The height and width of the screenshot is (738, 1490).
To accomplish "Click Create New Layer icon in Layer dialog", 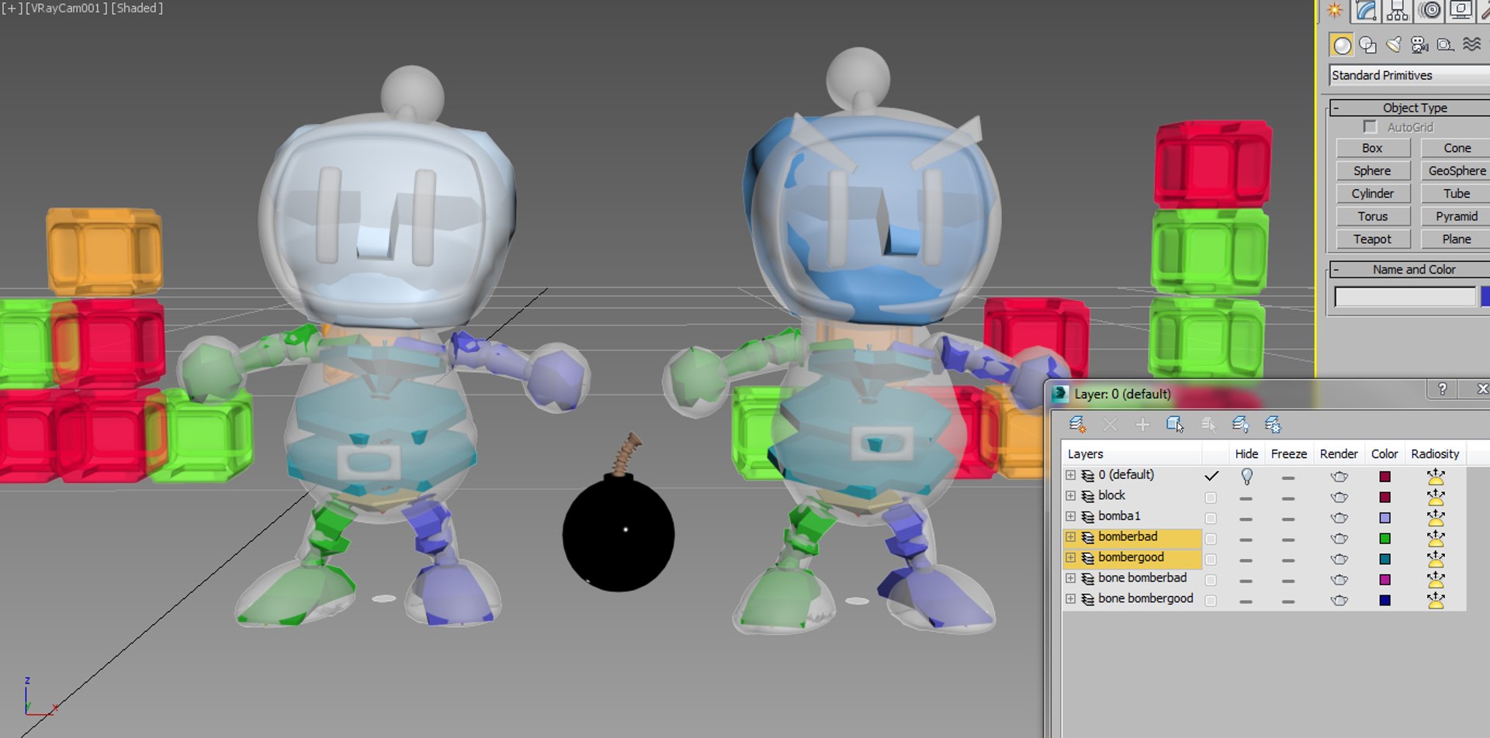I will tap(1077, 424).
